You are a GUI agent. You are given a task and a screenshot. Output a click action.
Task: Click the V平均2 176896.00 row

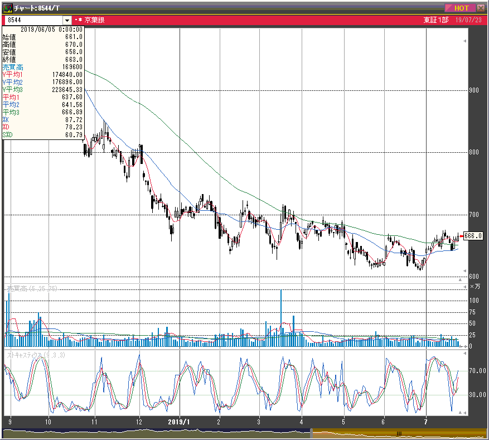43,82
